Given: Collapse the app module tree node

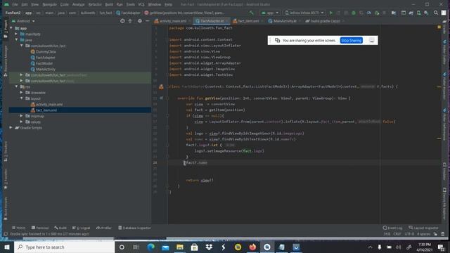Looking at the screenshot, I should click(x=11, y=28).
